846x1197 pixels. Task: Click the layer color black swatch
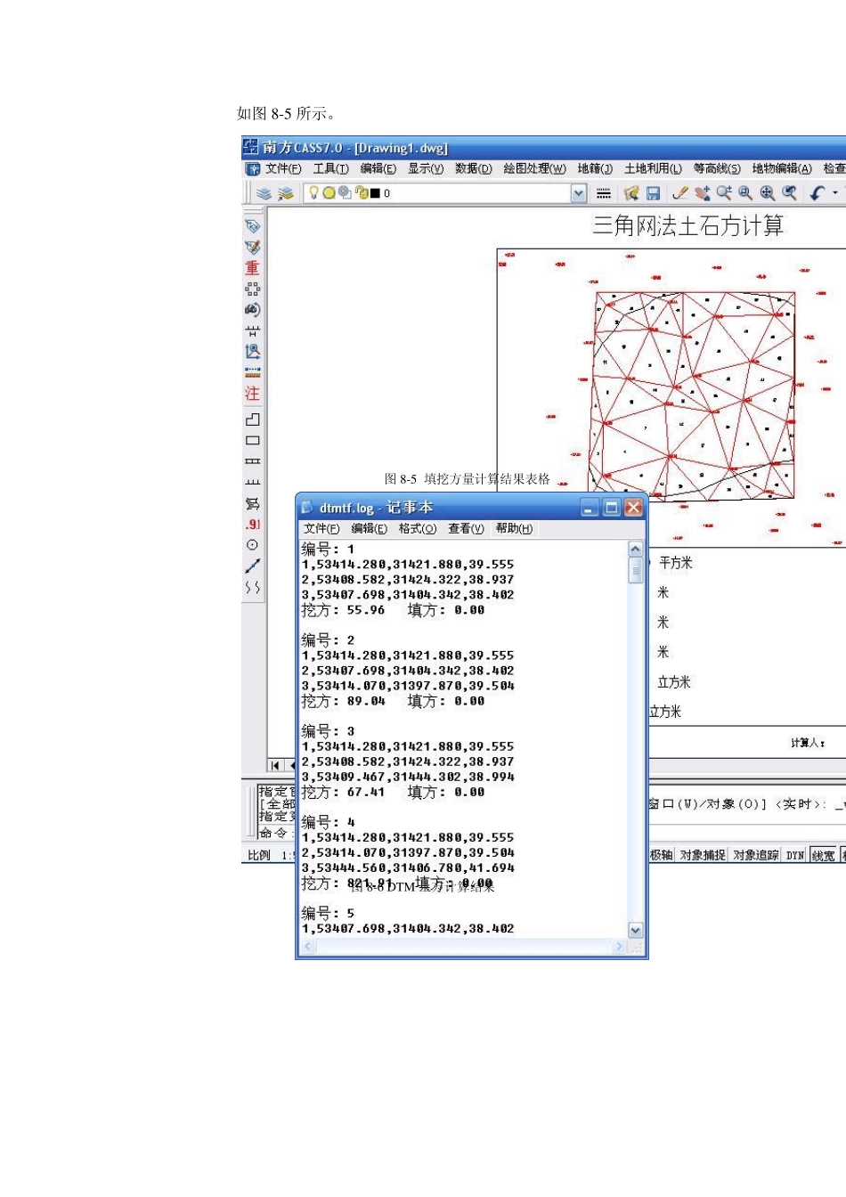pos(375,193)
